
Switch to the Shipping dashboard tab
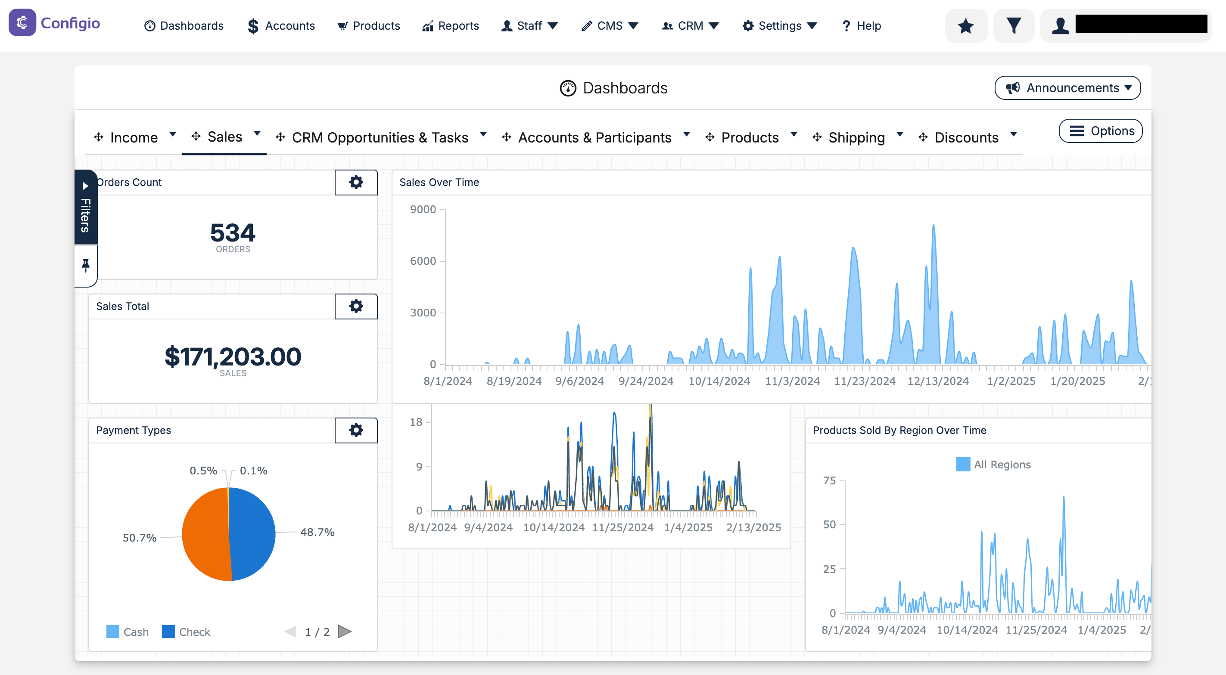[857, 137]
